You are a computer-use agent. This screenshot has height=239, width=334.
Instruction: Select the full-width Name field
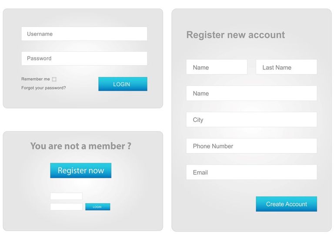coord(251,93)
